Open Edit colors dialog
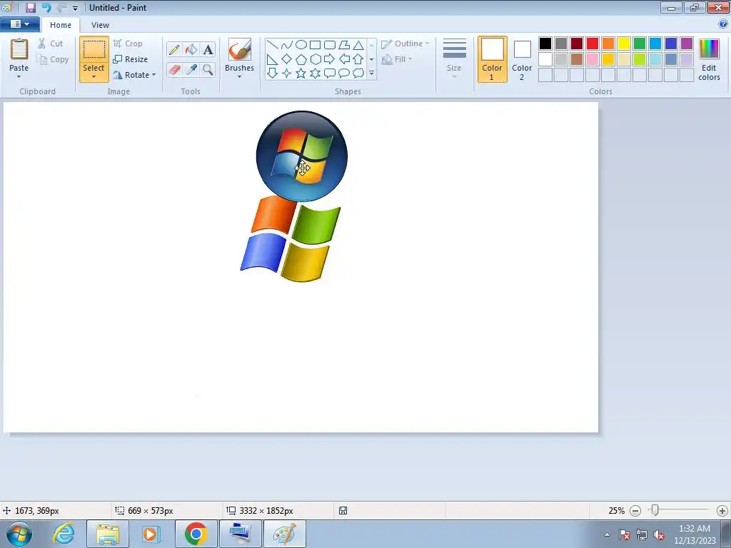The width and height of the screenshot is (731, 548). [709, 59]
